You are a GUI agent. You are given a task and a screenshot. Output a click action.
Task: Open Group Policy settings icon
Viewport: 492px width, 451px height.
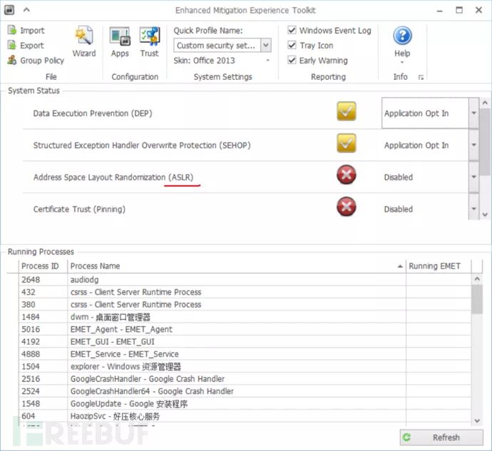[12, 60]
